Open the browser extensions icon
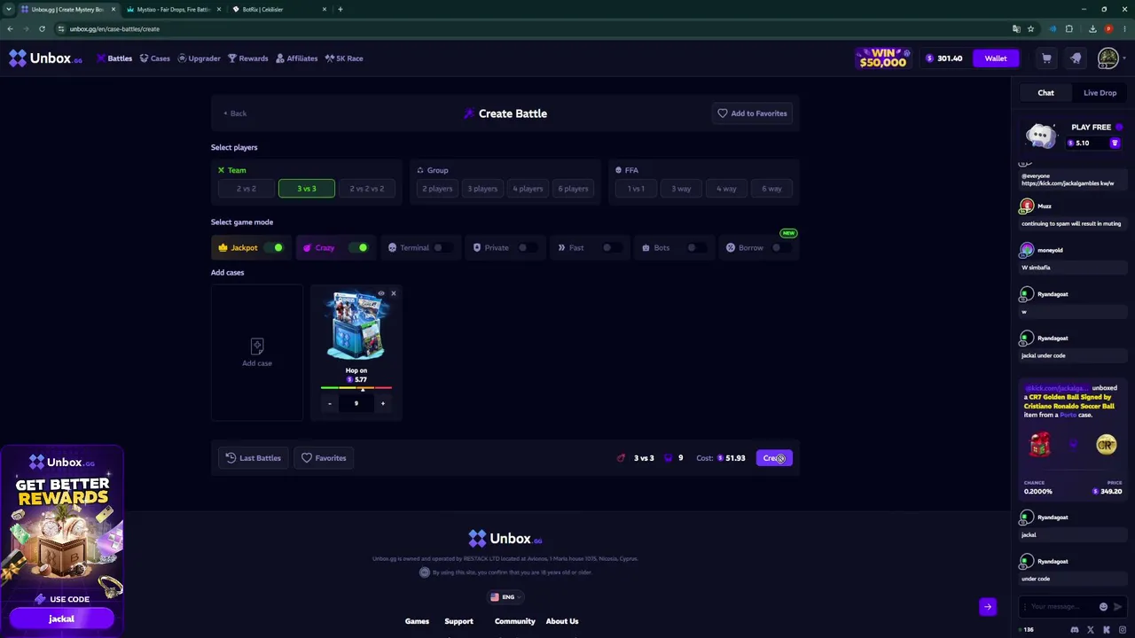 click(1069, 29)
